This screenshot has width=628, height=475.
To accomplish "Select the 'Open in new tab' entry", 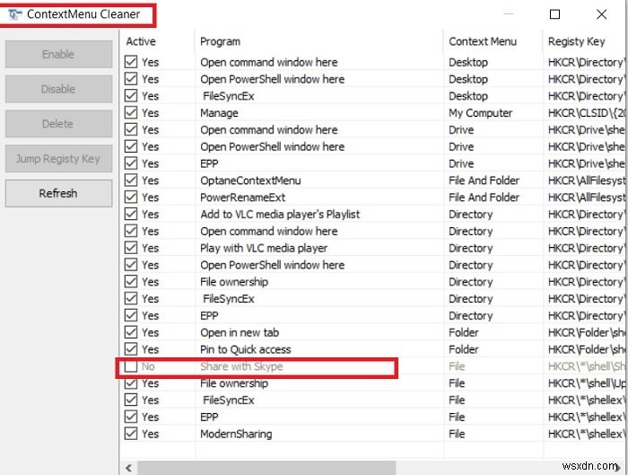I will click(240, 333).
